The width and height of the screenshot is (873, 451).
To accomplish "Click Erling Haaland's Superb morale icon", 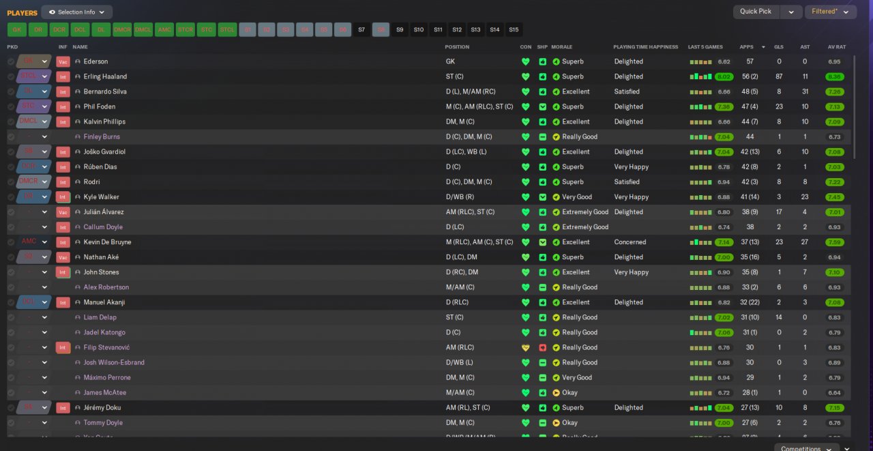I will tap(556, 76).
